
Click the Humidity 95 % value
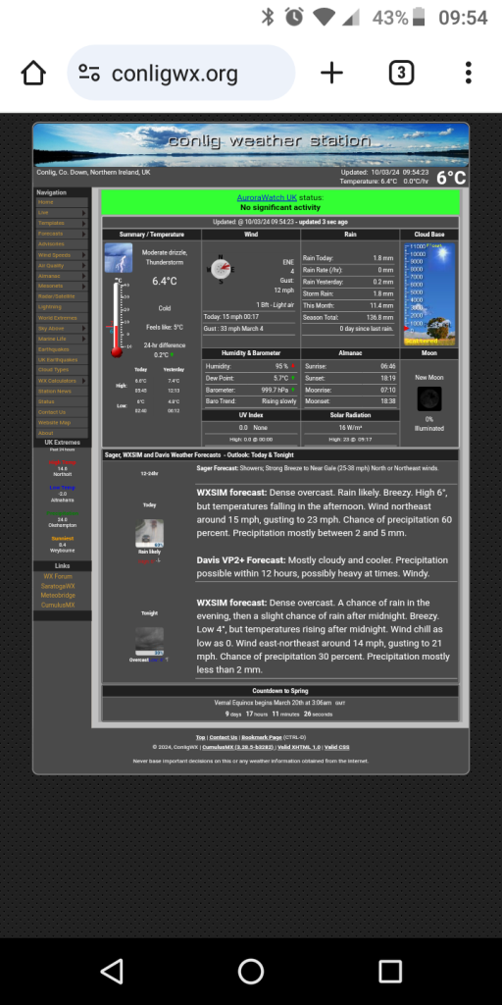pos(281,366)
